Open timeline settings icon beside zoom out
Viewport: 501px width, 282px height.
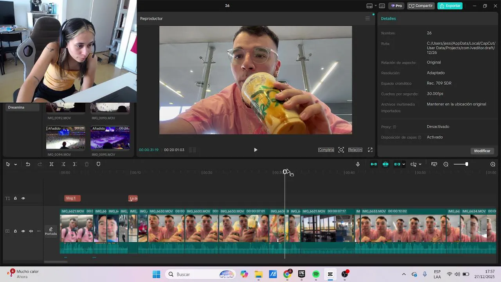coord(434,164)
